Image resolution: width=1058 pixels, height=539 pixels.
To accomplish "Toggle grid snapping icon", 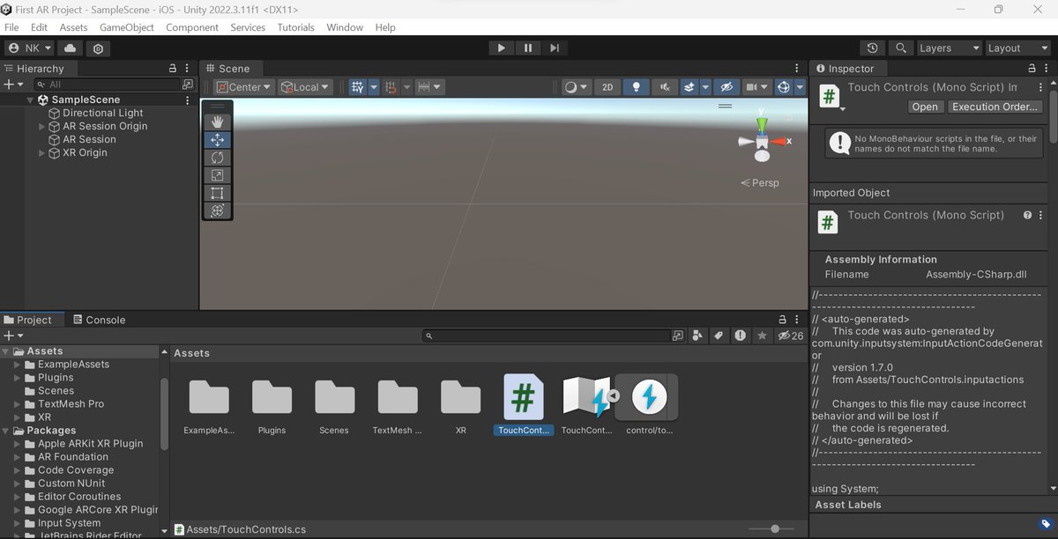I will [x=391, y=87].
